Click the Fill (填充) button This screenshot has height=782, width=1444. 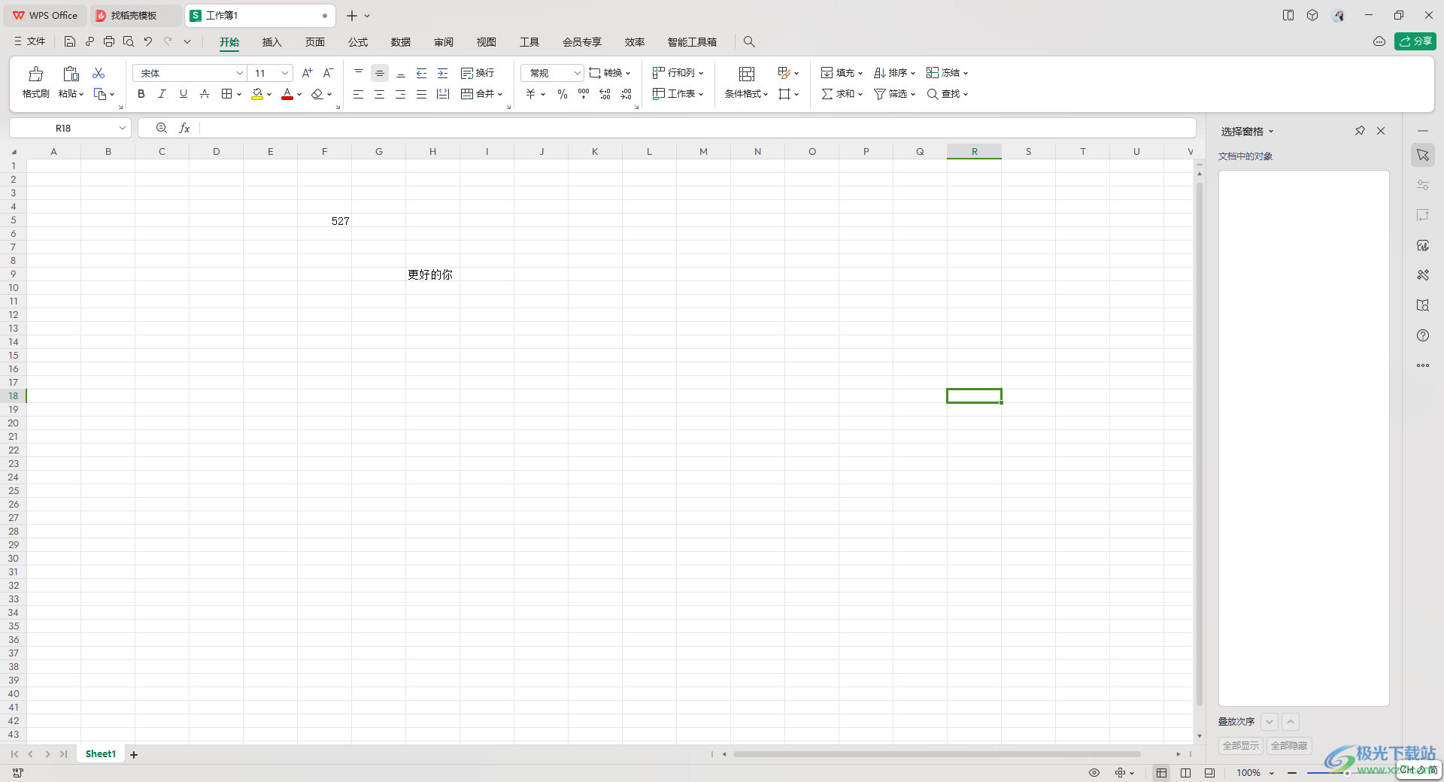coord(842,73)
